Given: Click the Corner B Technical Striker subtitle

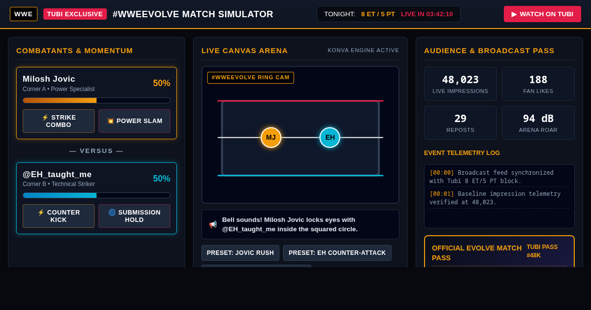Looking at the screenshot, I should 59,184.
